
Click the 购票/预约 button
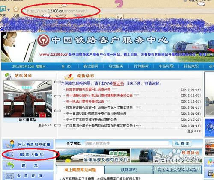click(28, 155)
